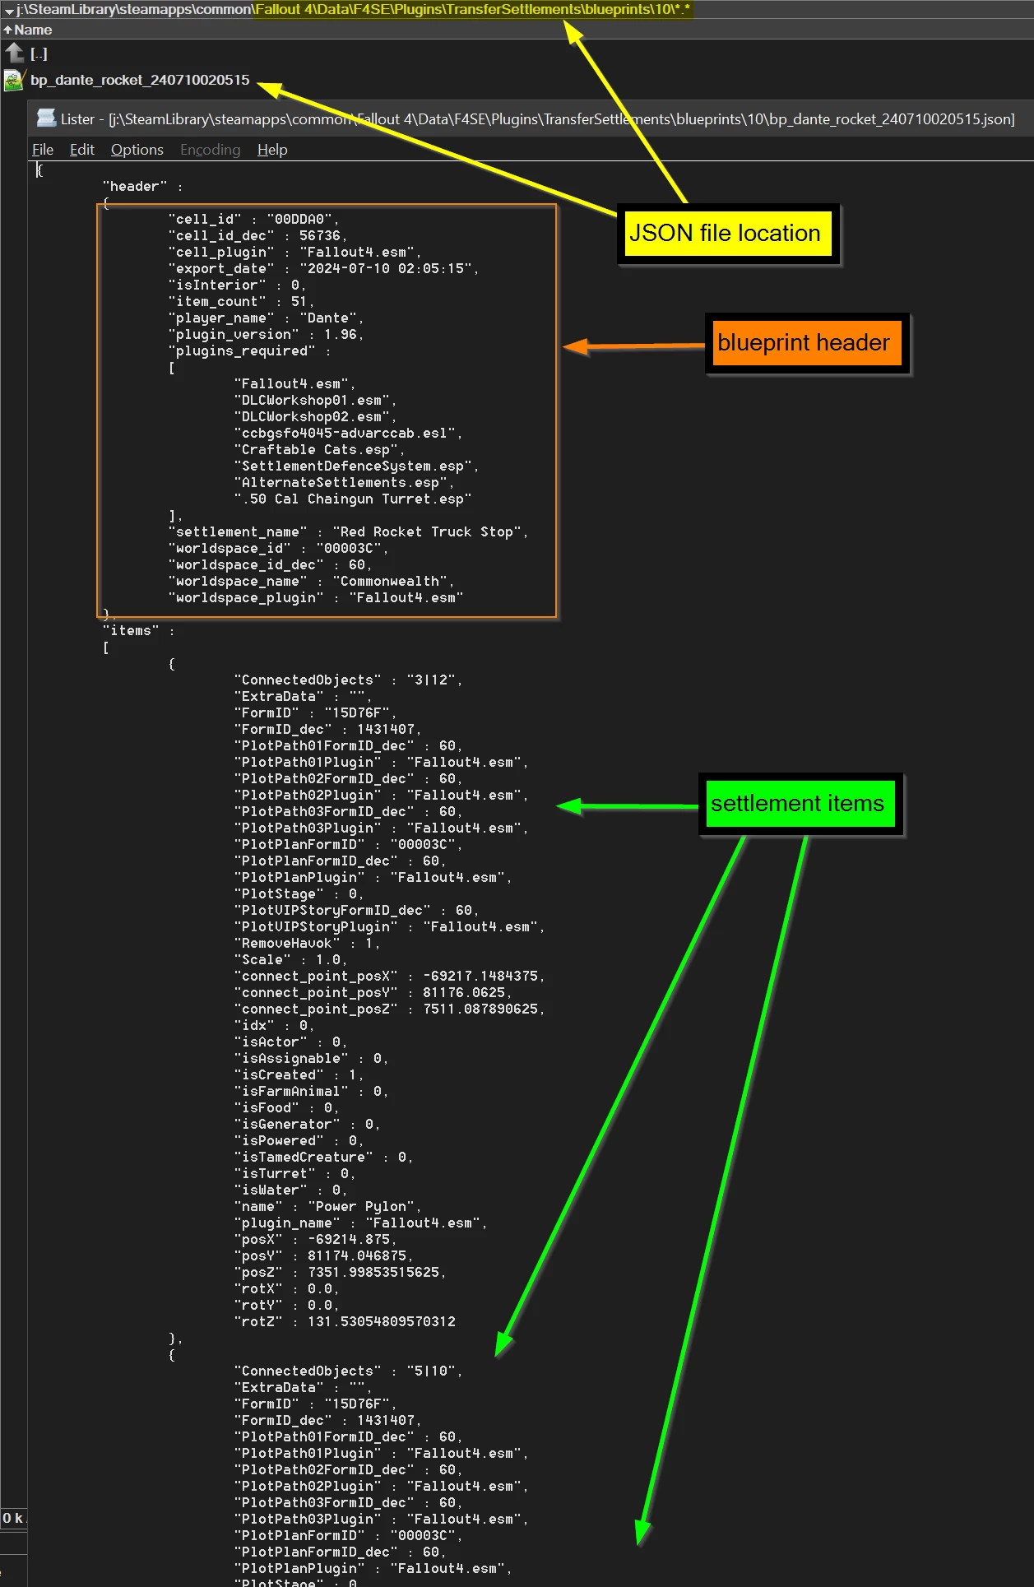1034x1587 pixels.
Task: Click the "rotZ" : 131.53054809570312 line
Action: 345,1322
